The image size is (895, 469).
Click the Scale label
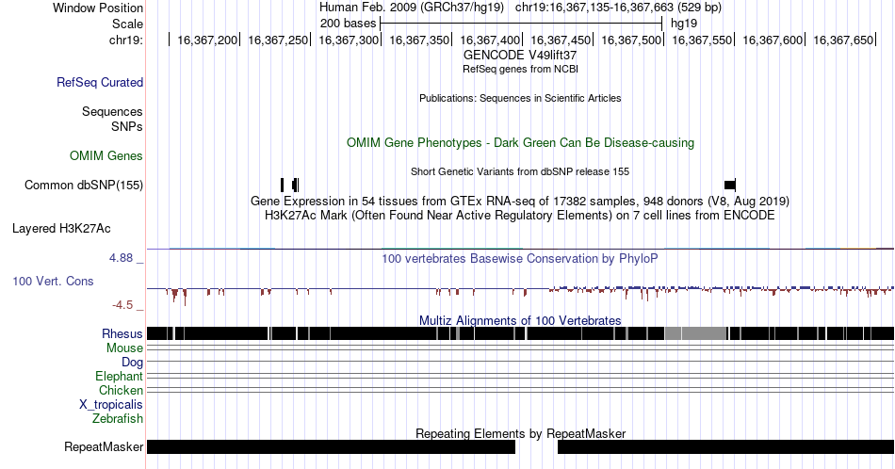tap(127, 24)
